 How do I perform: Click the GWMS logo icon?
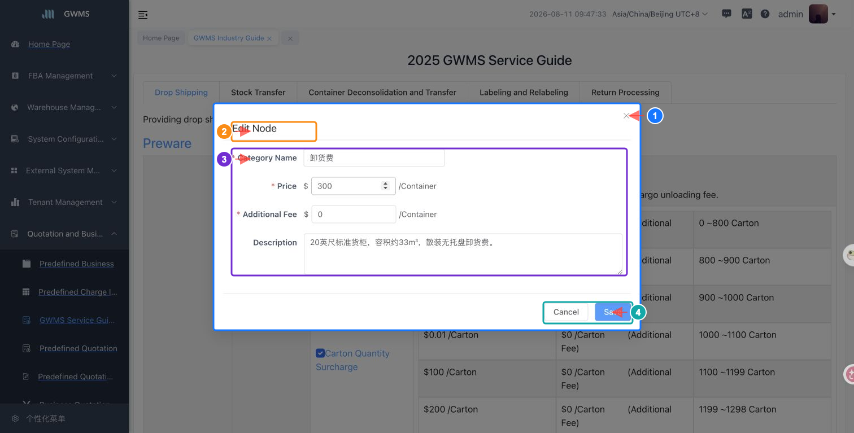(49, 14)
